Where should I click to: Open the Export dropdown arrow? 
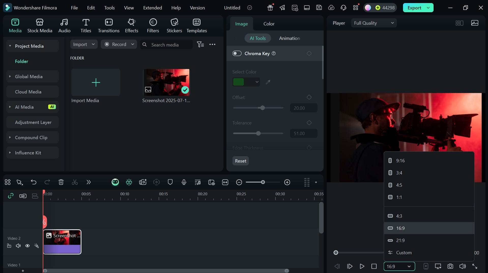428,8
